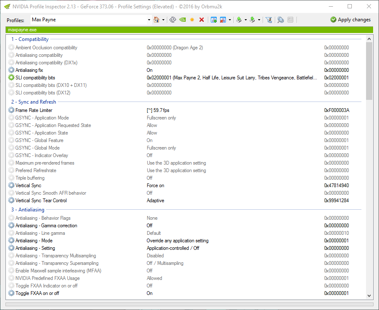Click the green NVIDIA logo restore-defaults icon
The image size is (379, 310).
(x=182, y=20)
